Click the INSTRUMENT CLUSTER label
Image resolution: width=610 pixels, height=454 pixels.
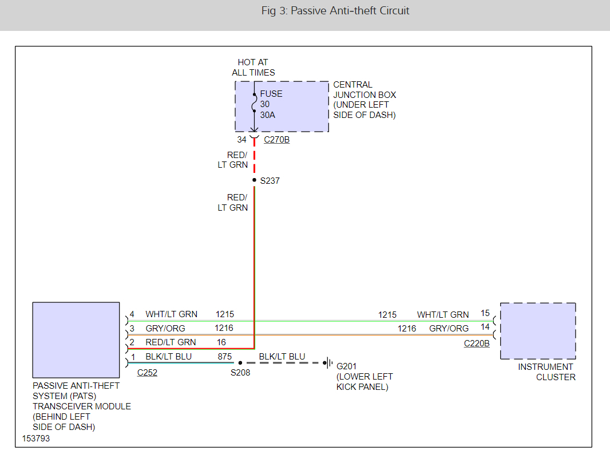click(x=546, y=372)
